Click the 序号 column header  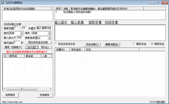(x=58, y=9)
